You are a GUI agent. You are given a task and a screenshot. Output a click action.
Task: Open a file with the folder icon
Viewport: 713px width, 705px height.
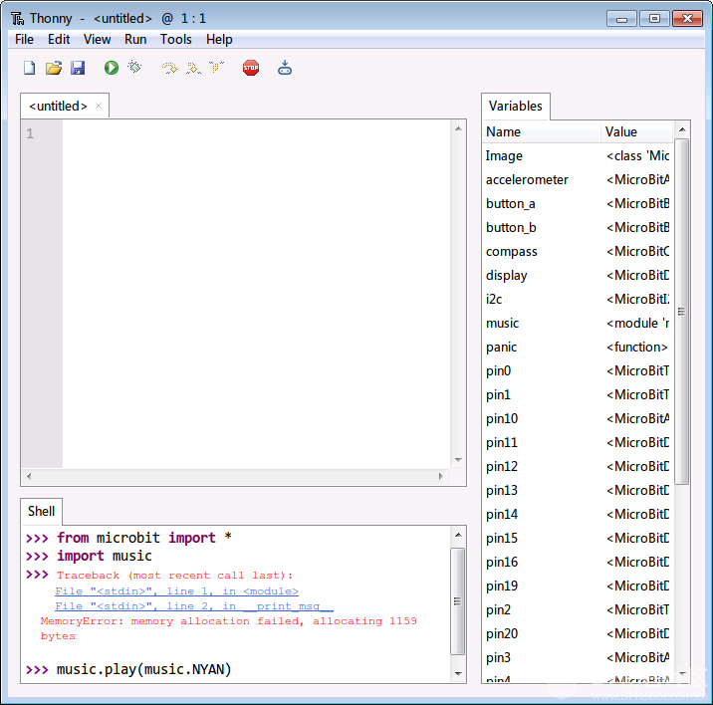(x=54, y=69)
